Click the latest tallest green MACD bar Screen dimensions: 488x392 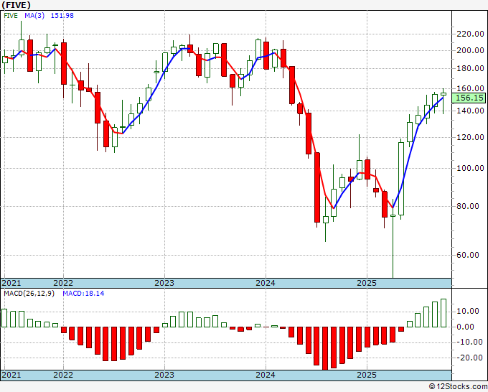pyautogui.click(x=444, y=313)
